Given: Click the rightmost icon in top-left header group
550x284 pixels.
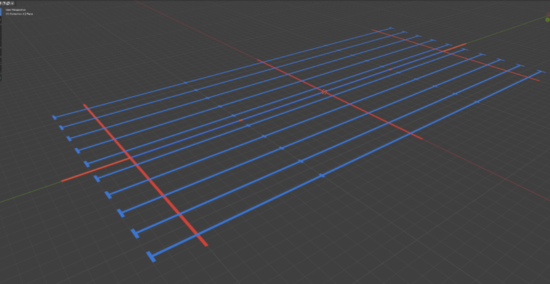Looking at the screenshot, I should tap(12, 3).
